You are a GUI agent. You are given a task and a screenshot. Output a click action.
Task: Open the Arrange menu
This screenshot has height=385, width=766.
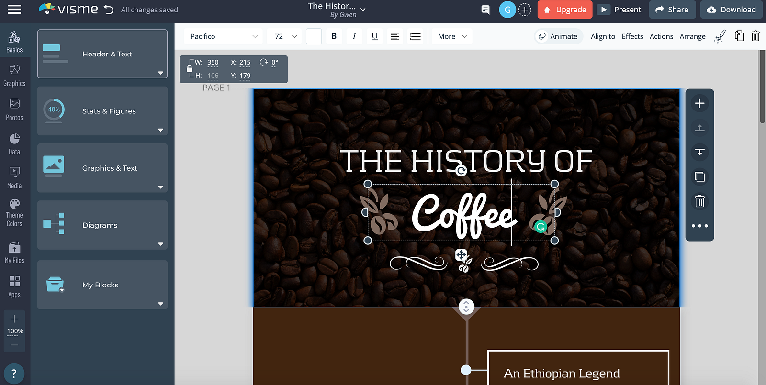coord(692,36)
